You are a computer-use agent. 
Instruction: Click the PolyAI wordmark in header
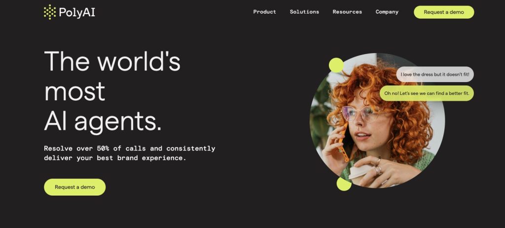click(77, 13)
